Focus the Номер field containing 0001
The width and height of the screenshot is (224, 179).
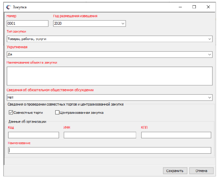click(27, 24)
